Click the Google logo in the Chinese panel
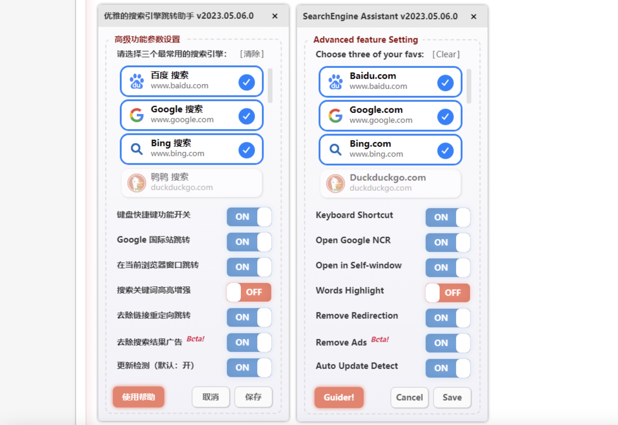Screen dimensions: 618x425 [137, 115]
